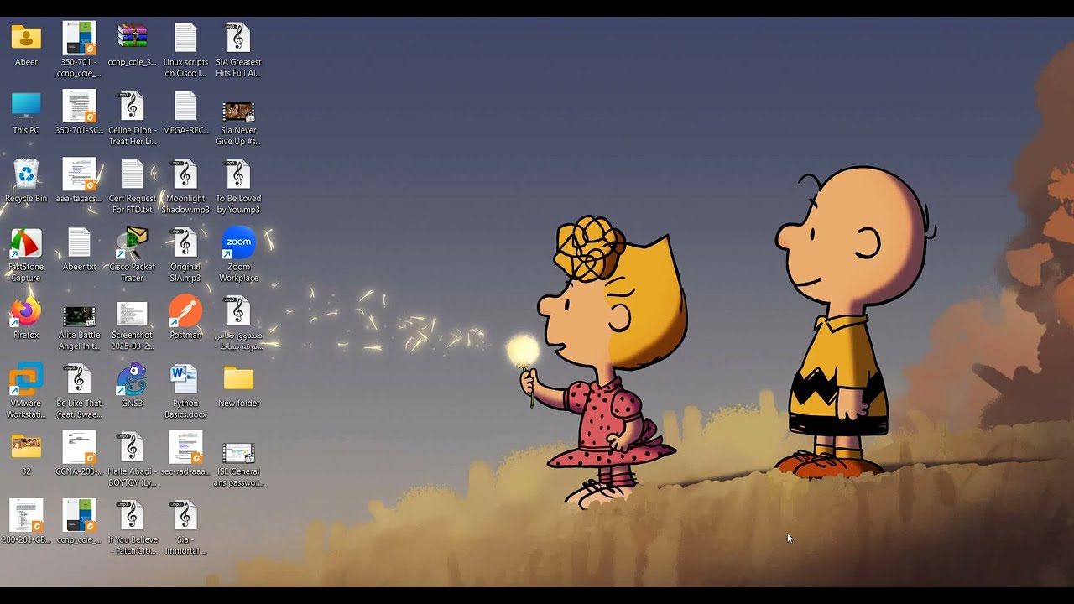Select the 'Cert Request For FTD.txt' file
1074x604 pixels.
[133, 174]
